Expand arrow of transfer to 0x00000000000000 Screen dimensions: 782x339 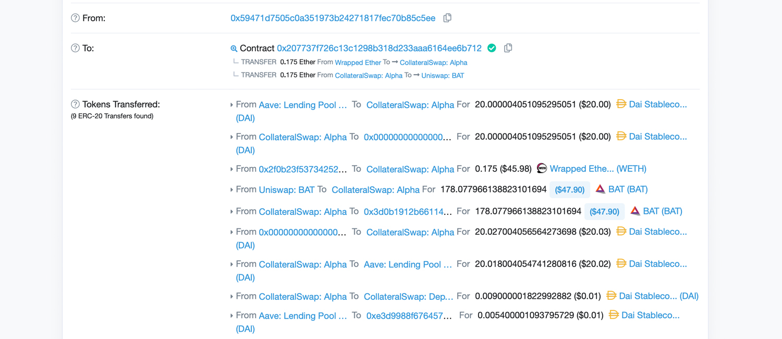coord(231,137)
